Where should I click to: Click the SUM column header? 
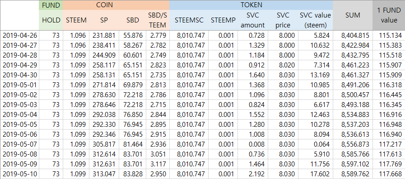(353, 15)
